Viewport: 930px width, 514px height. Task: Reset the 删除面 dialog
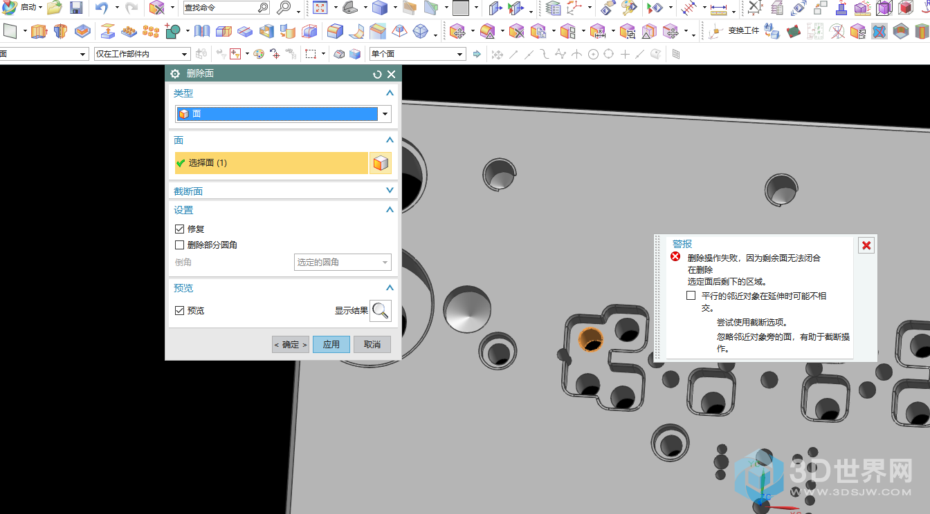click(x=377, y=75)
